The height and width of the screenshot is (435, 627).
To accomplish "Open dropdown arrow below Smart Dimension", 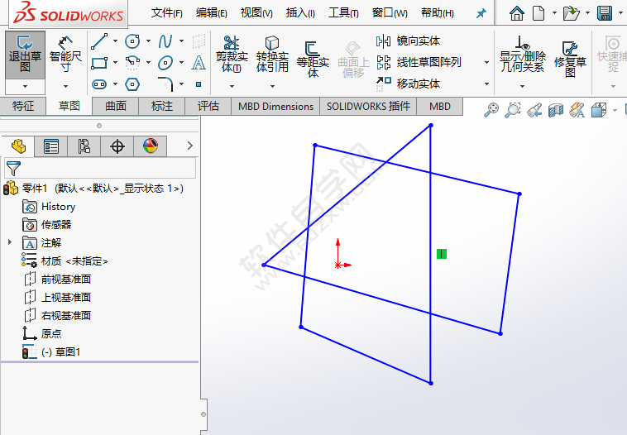I will point(65,86).
